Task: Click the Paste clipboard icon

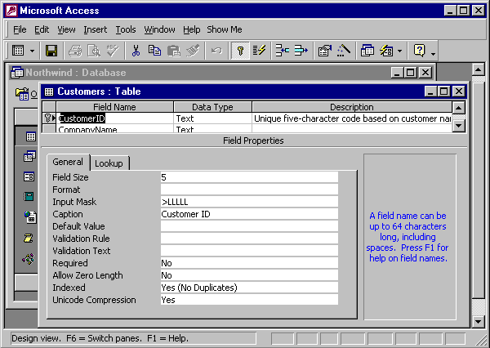Action: (173, 51)
